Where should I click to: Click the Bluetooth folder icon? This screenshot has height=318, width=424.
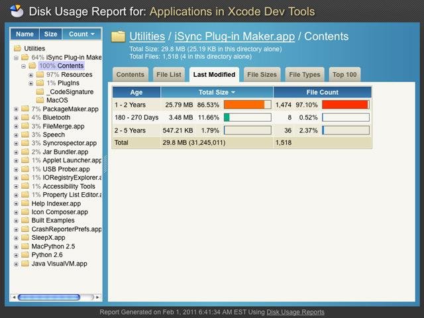[25, 117]
